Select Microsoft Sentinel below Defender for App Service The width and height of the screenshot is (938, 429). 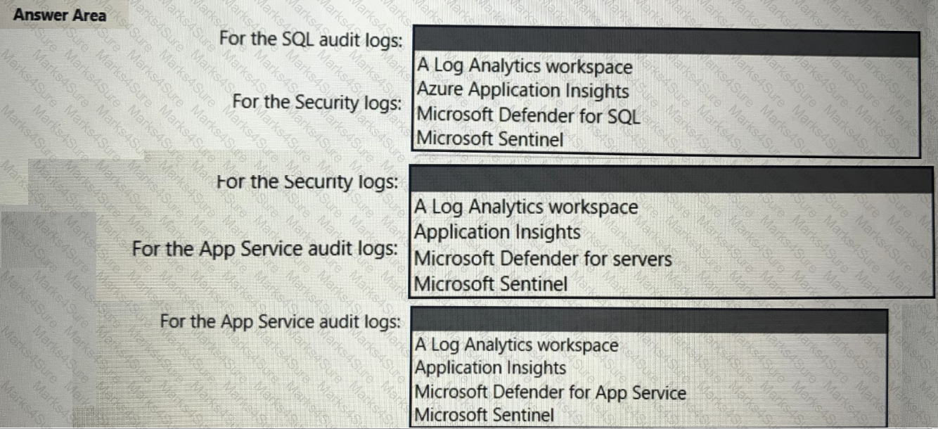(x=484, y=415)
